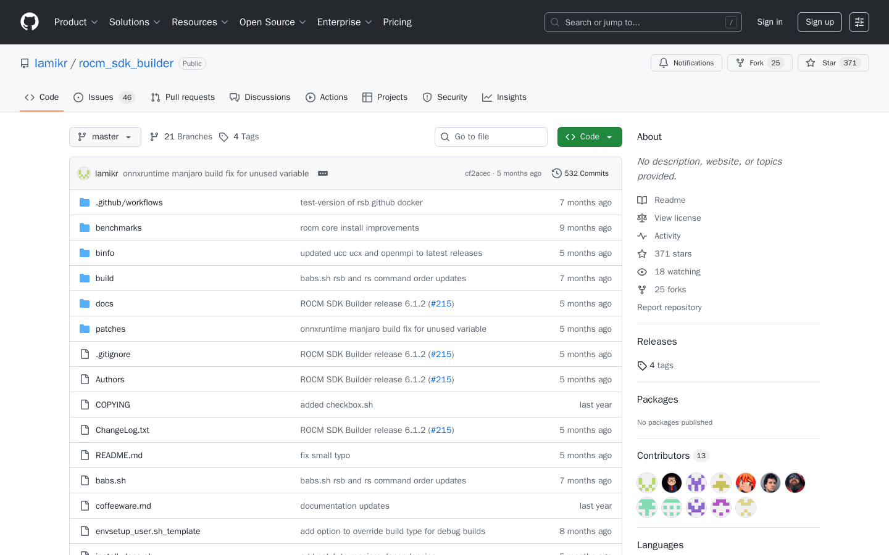The height and width of the screenshot is (555, 889).
Task: Toggle watching via the eye icon
Action: tap(642, 271)
